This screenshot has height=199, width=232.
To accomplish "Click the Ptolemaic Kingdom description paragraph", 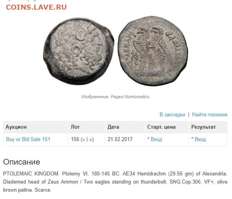I will click(x=115, y=182).
